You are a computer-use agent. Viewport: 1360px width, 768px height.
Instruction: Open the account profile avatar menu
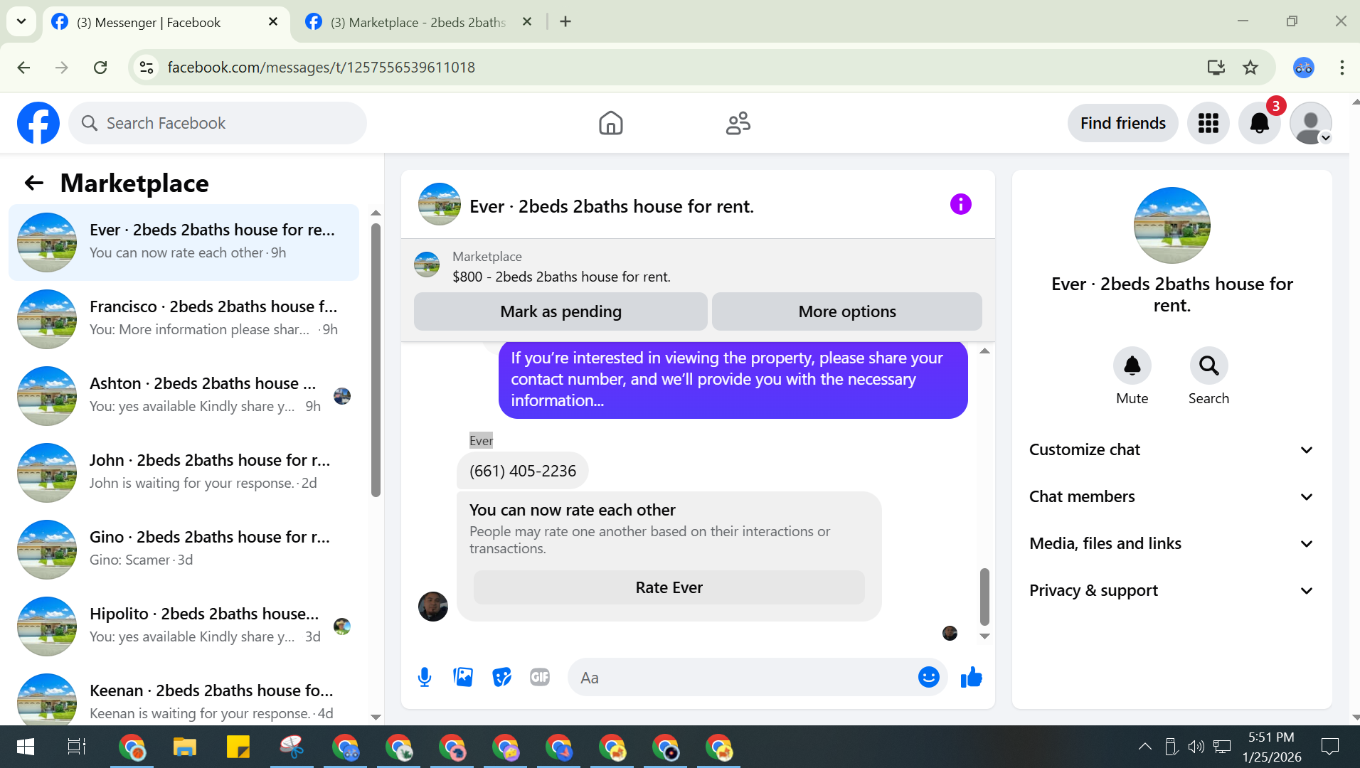pyautogui.click(x=1311, y=123)
